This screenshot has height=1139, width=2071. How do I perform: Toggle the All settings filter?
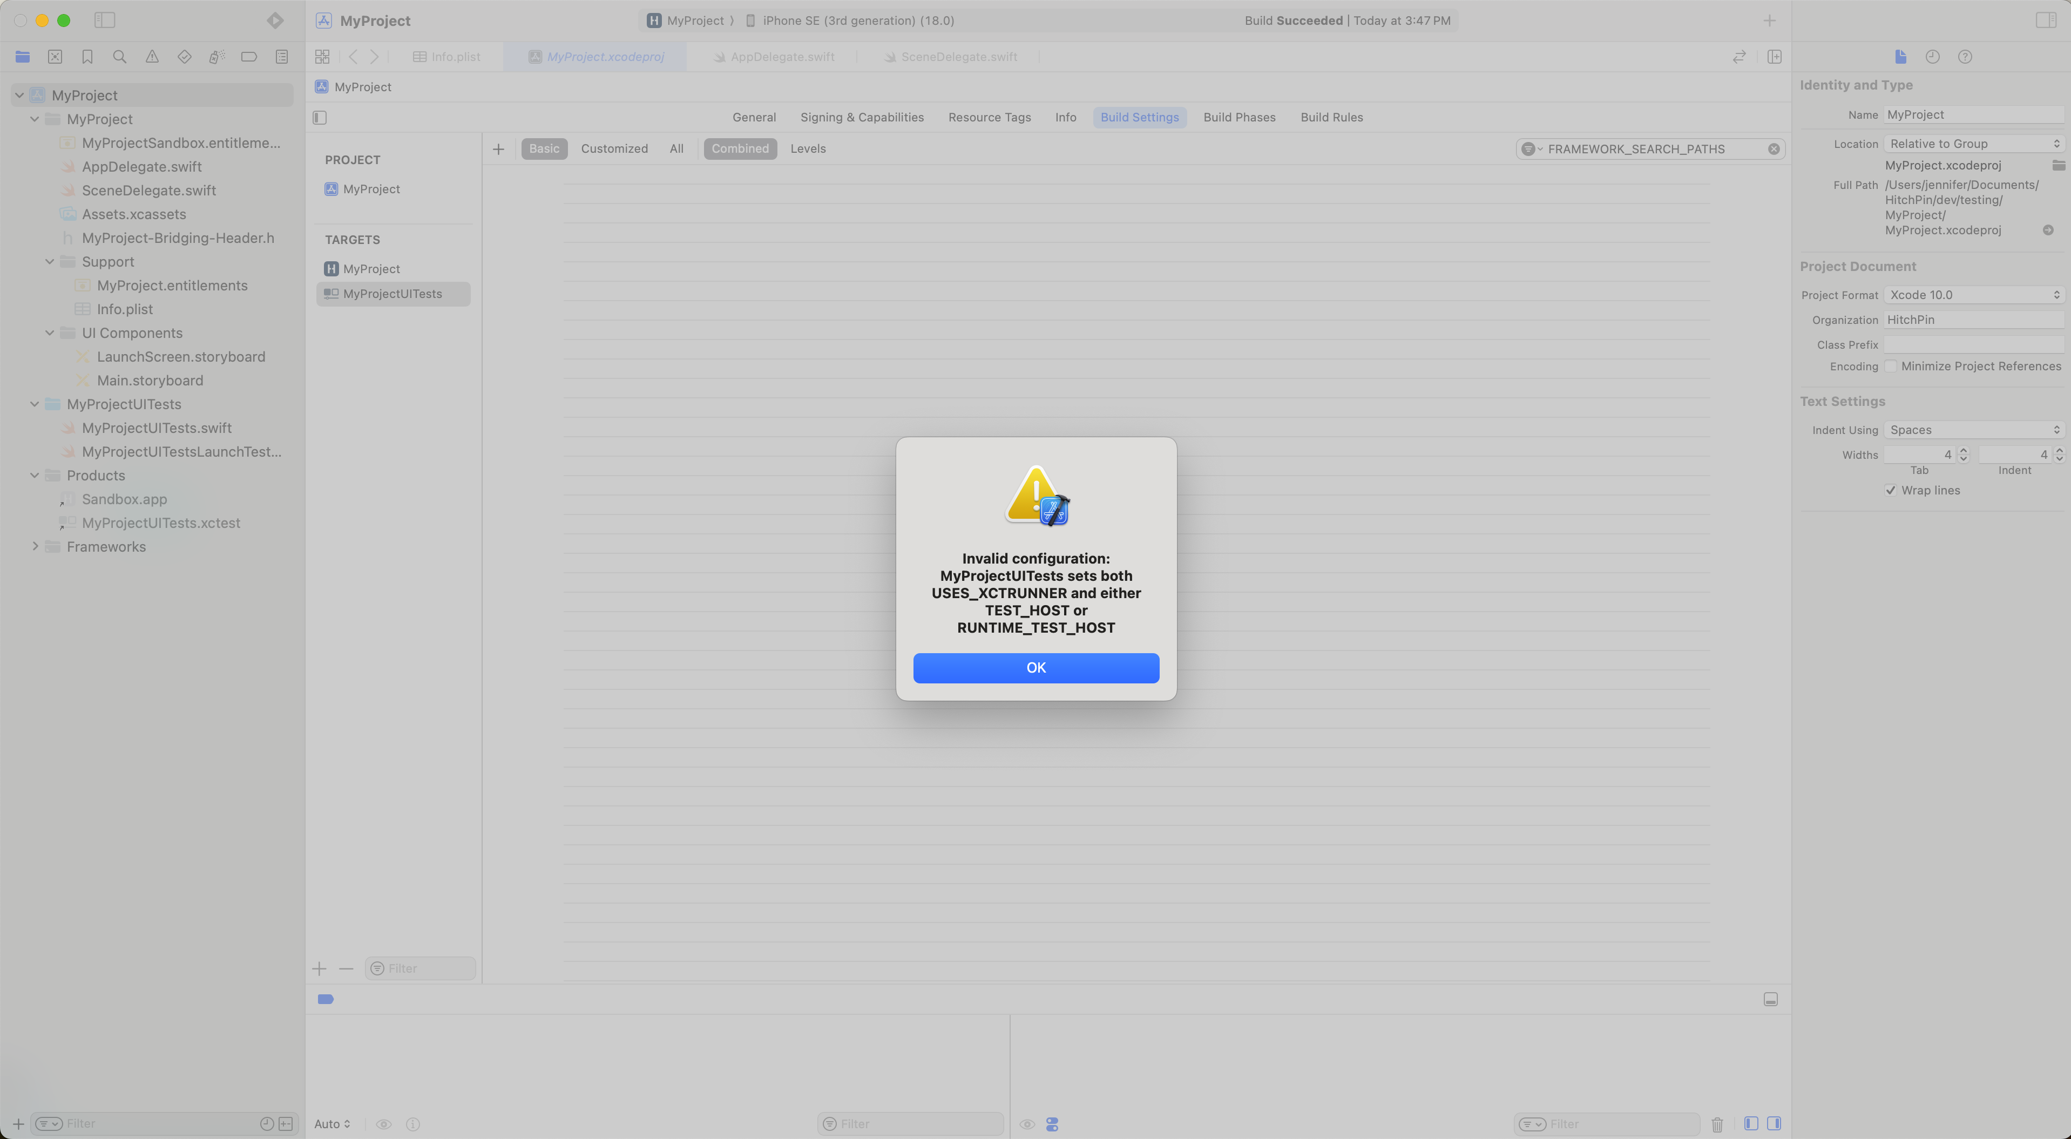(x=676, y=148)
